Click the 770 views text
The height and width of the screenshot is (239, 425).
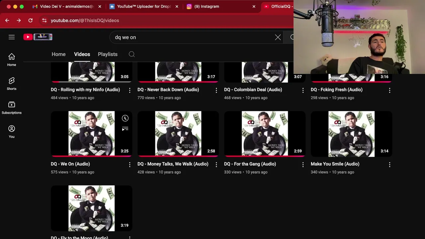146,98
